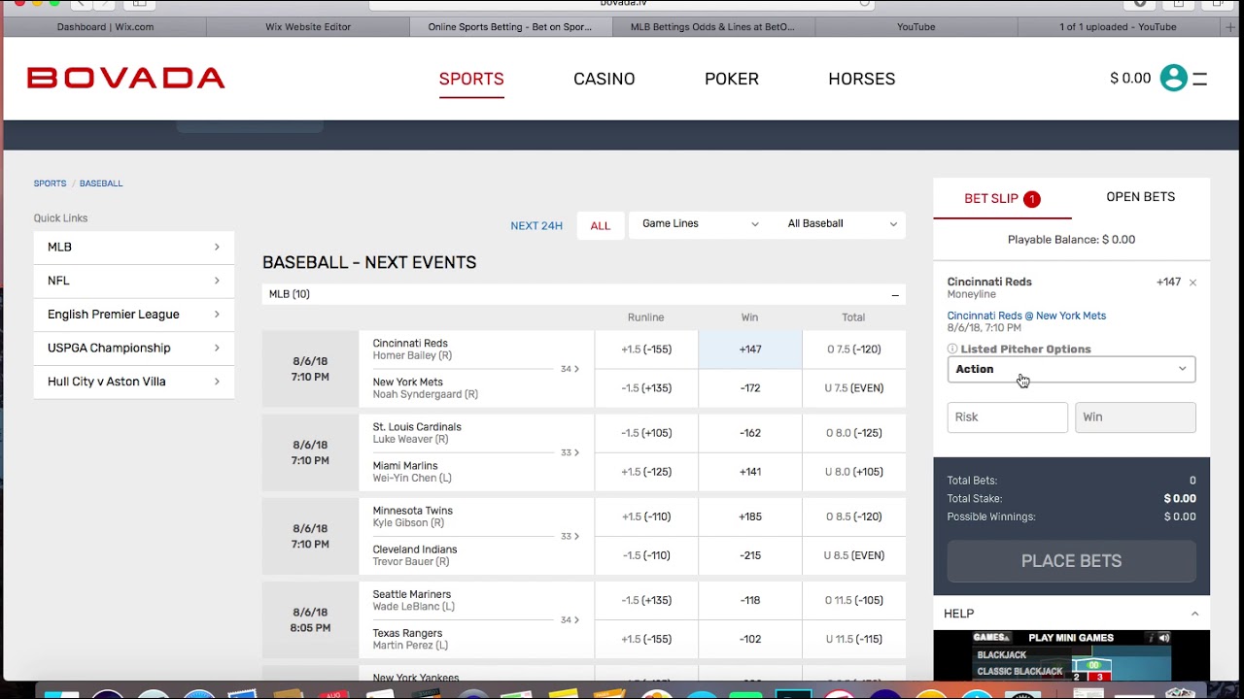Select Mets runline -1.5 (+135)
The height and width of the screenshot is (699, 1244).
pos(646,388)
